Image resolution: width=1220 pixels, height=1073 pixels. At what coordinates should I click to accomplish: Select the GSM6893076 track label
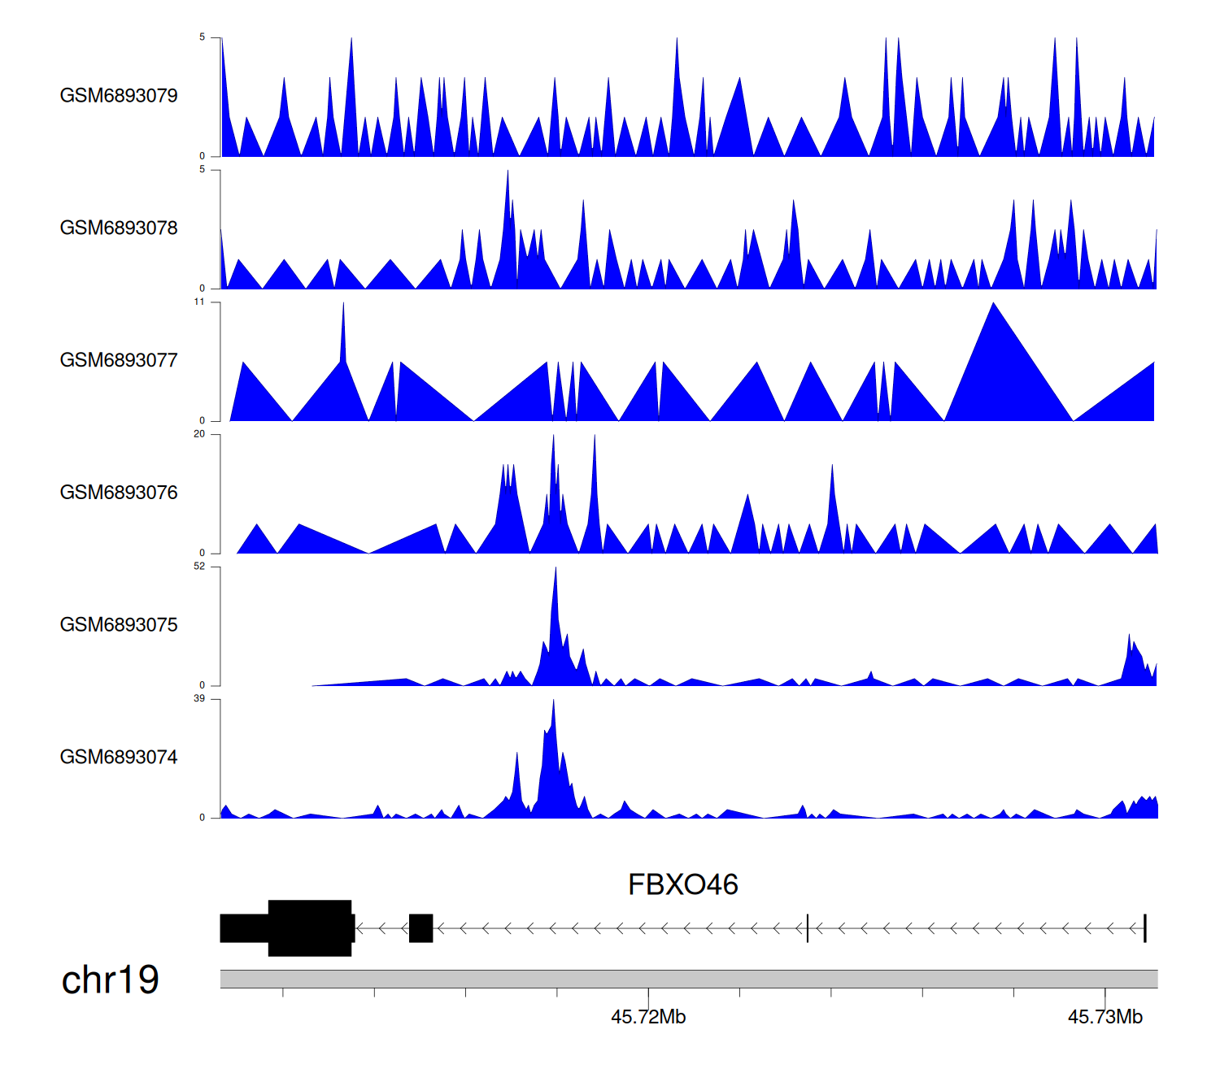(x=119, y=493)
